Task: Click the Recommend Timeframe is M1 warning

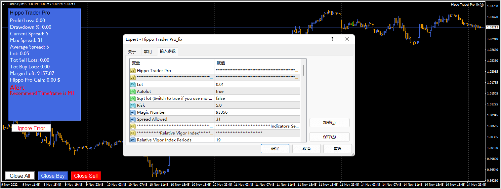Action: point(42,94)
